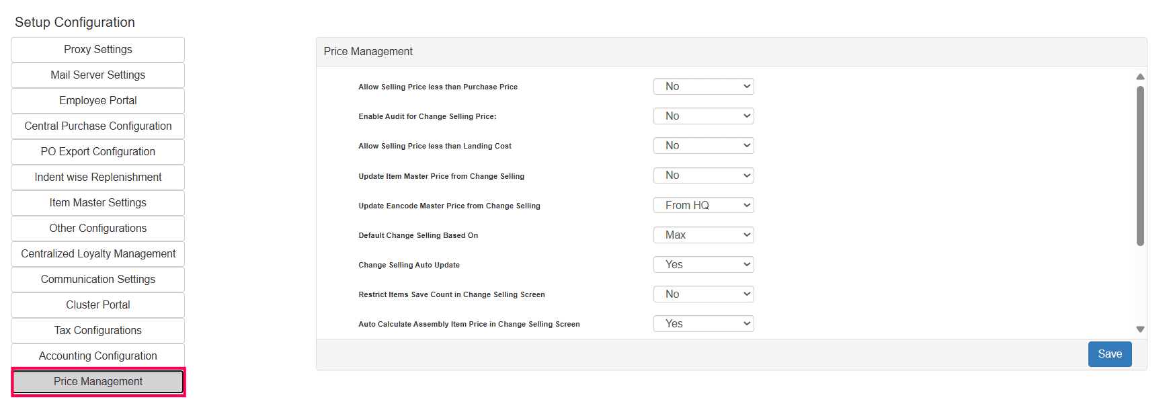
Task: Open Tax Configurations section
Action: pos(98,331)
